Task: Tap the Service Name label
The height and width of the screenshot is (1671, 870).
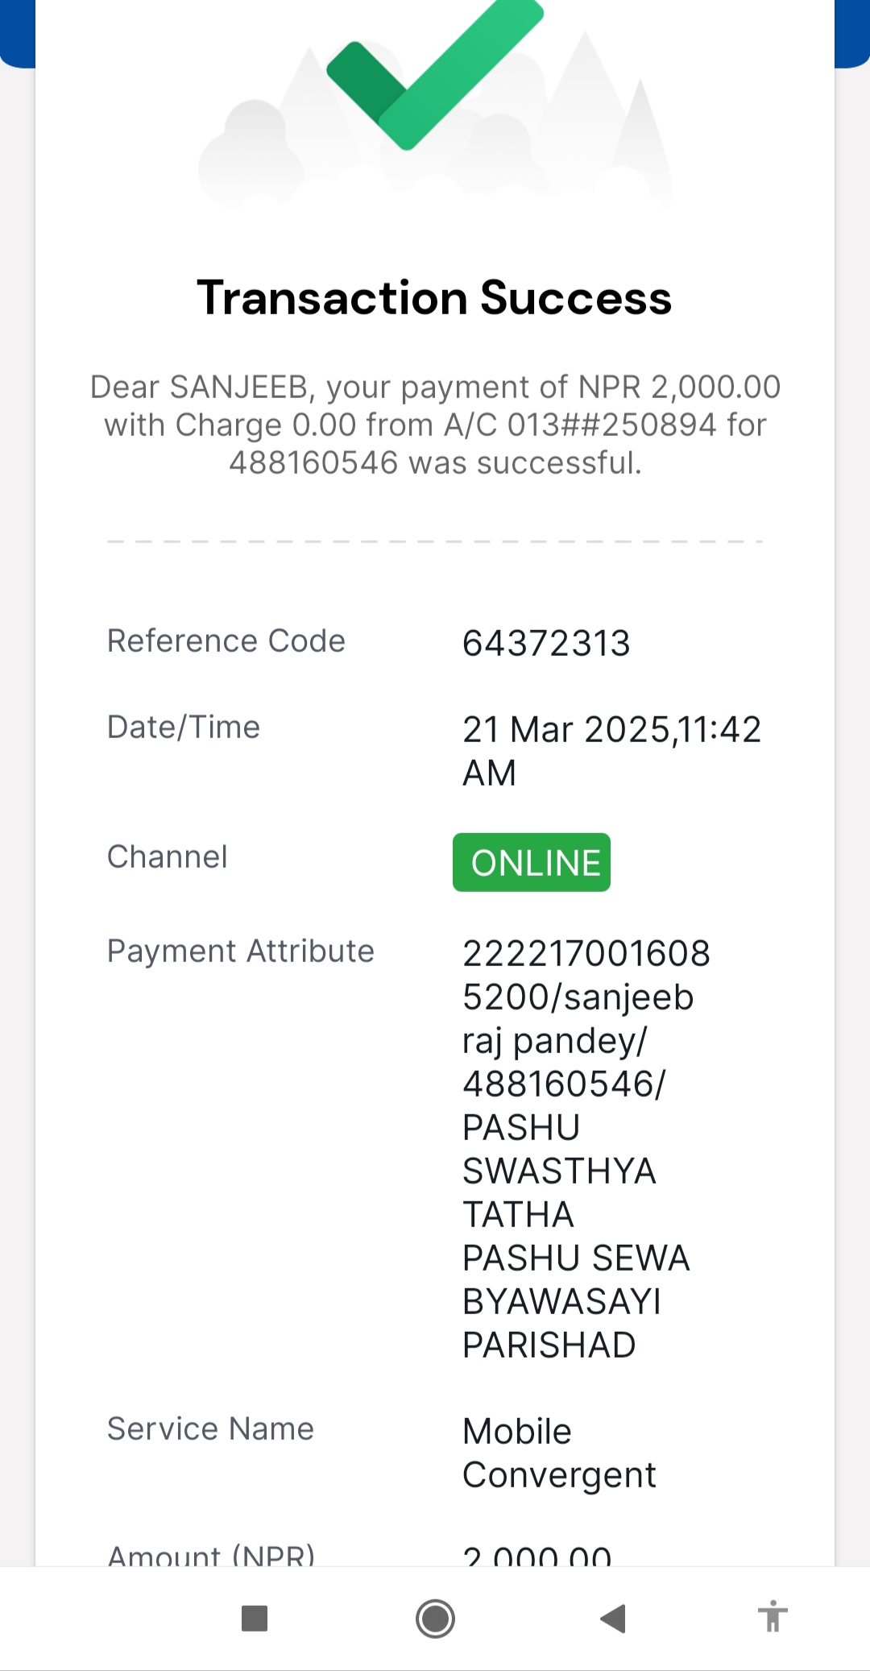Action: pyautogui.click(x=211, y=1428)
